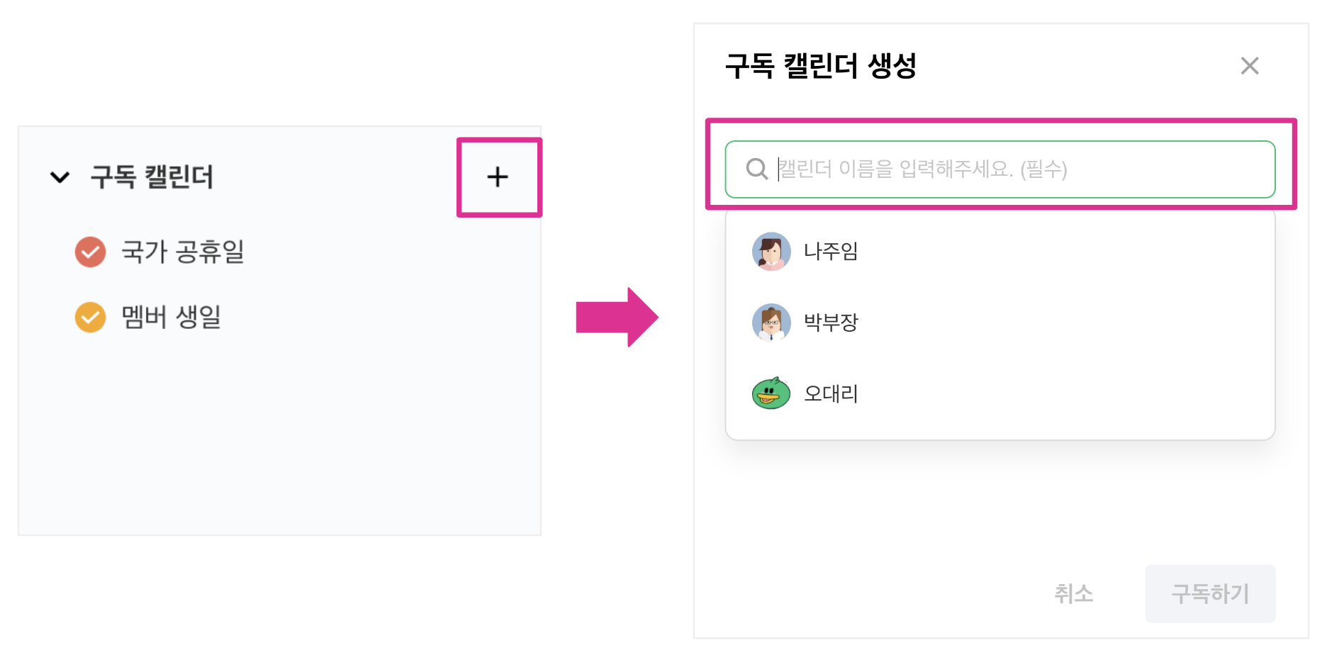1327x655 pixels.
Task: Select the 국가 공휴일 calendar label
Action: tap(183, 252)
